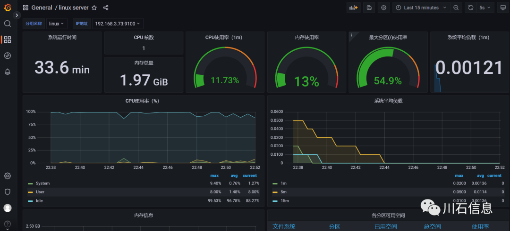Share the dashboard via share icon
This screenshot has width=510, height=231.
(105, 8)
